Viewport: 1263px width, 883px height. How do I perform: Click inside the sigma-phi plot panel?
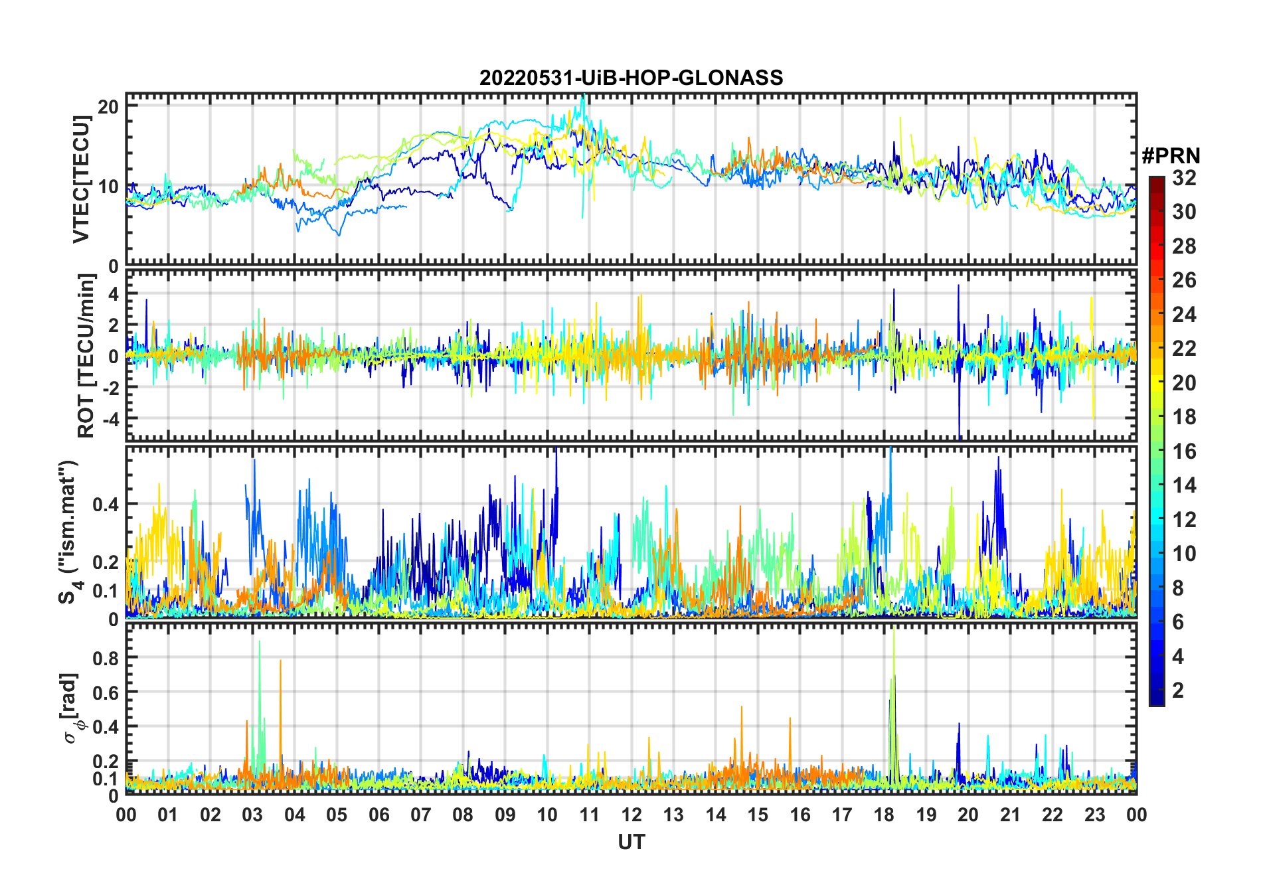click(x=631, y=708)
